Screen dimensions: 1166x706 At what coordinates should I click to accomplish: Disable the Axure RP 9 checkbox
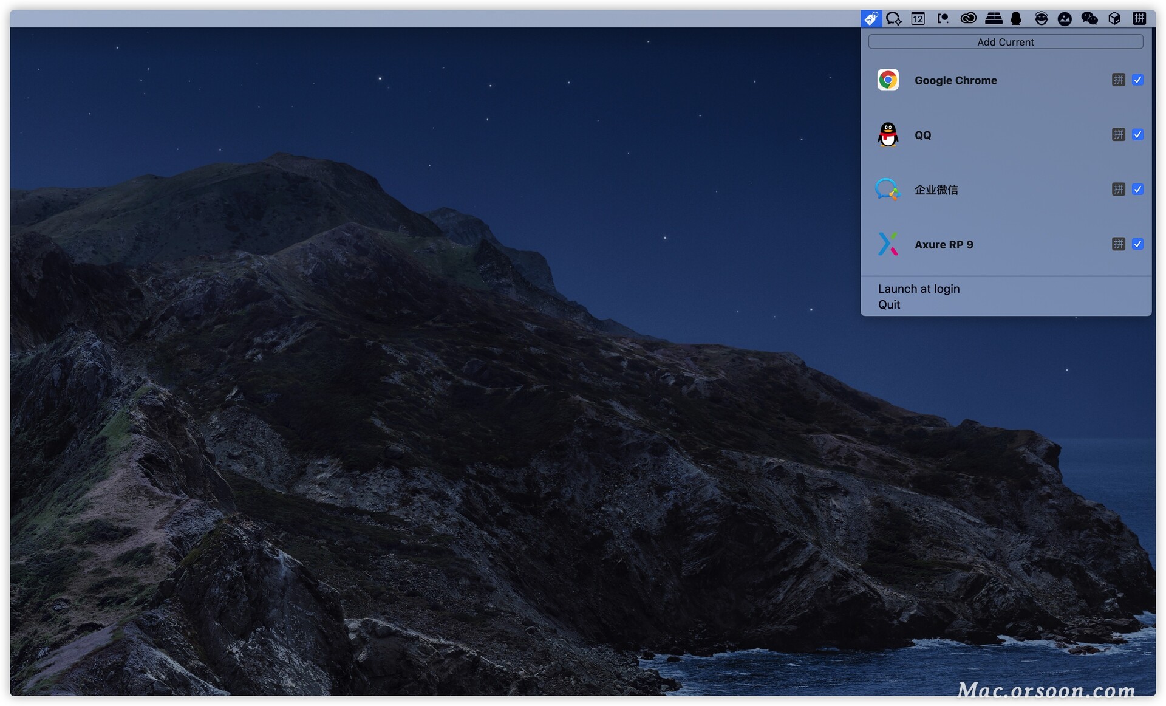1137,244
